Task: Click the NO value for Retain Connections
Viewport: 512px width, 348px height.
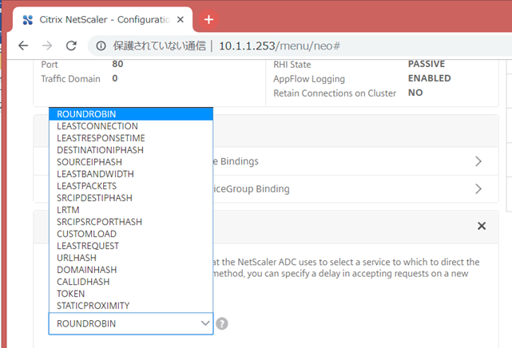Action: 415,93
